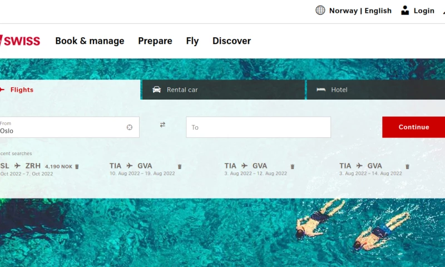Delete TIA–GVA search ending 19. Aug 2022

pyautogui.click(x=180, y=166)
